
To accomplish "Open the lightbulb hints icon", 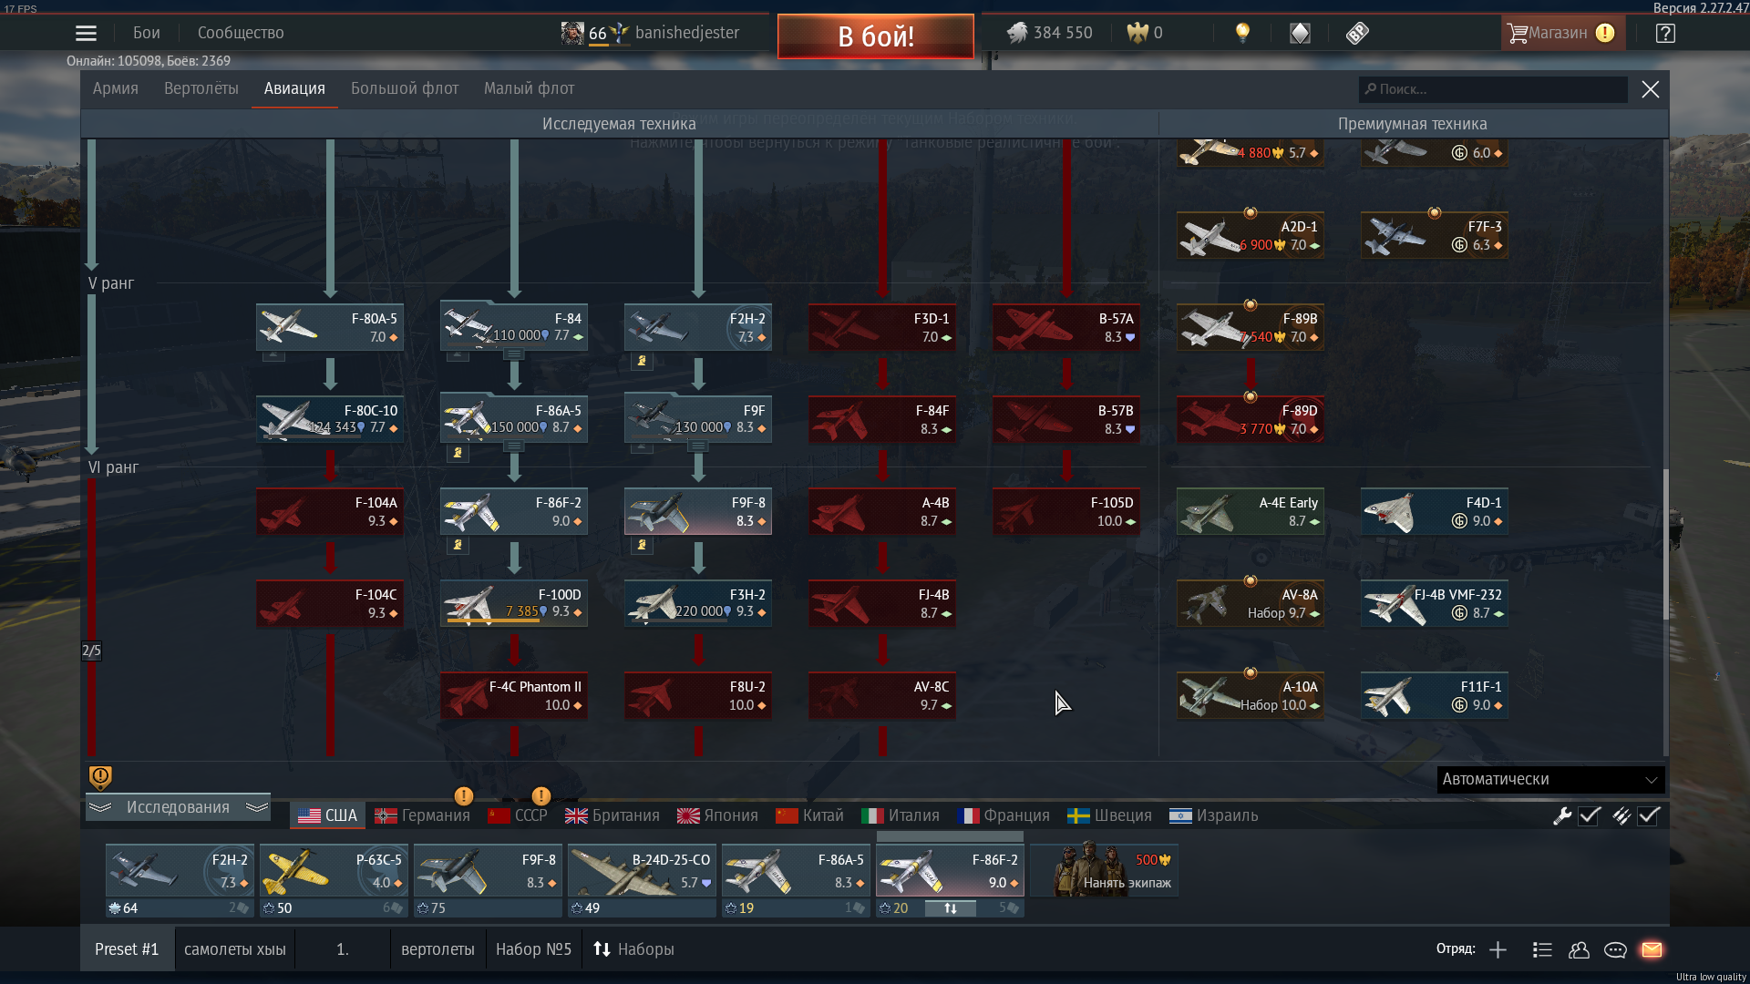I will (x=1242, y=33).
